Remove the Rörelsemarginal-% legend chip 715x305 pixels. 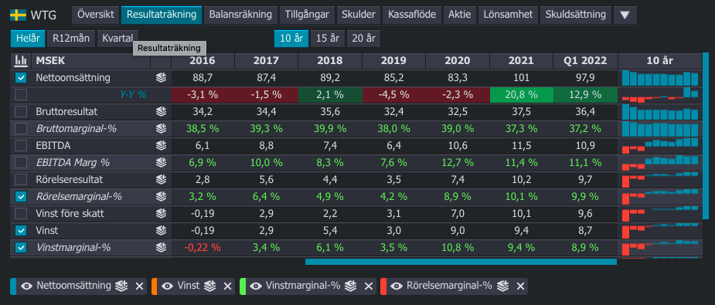pos(520,286)
